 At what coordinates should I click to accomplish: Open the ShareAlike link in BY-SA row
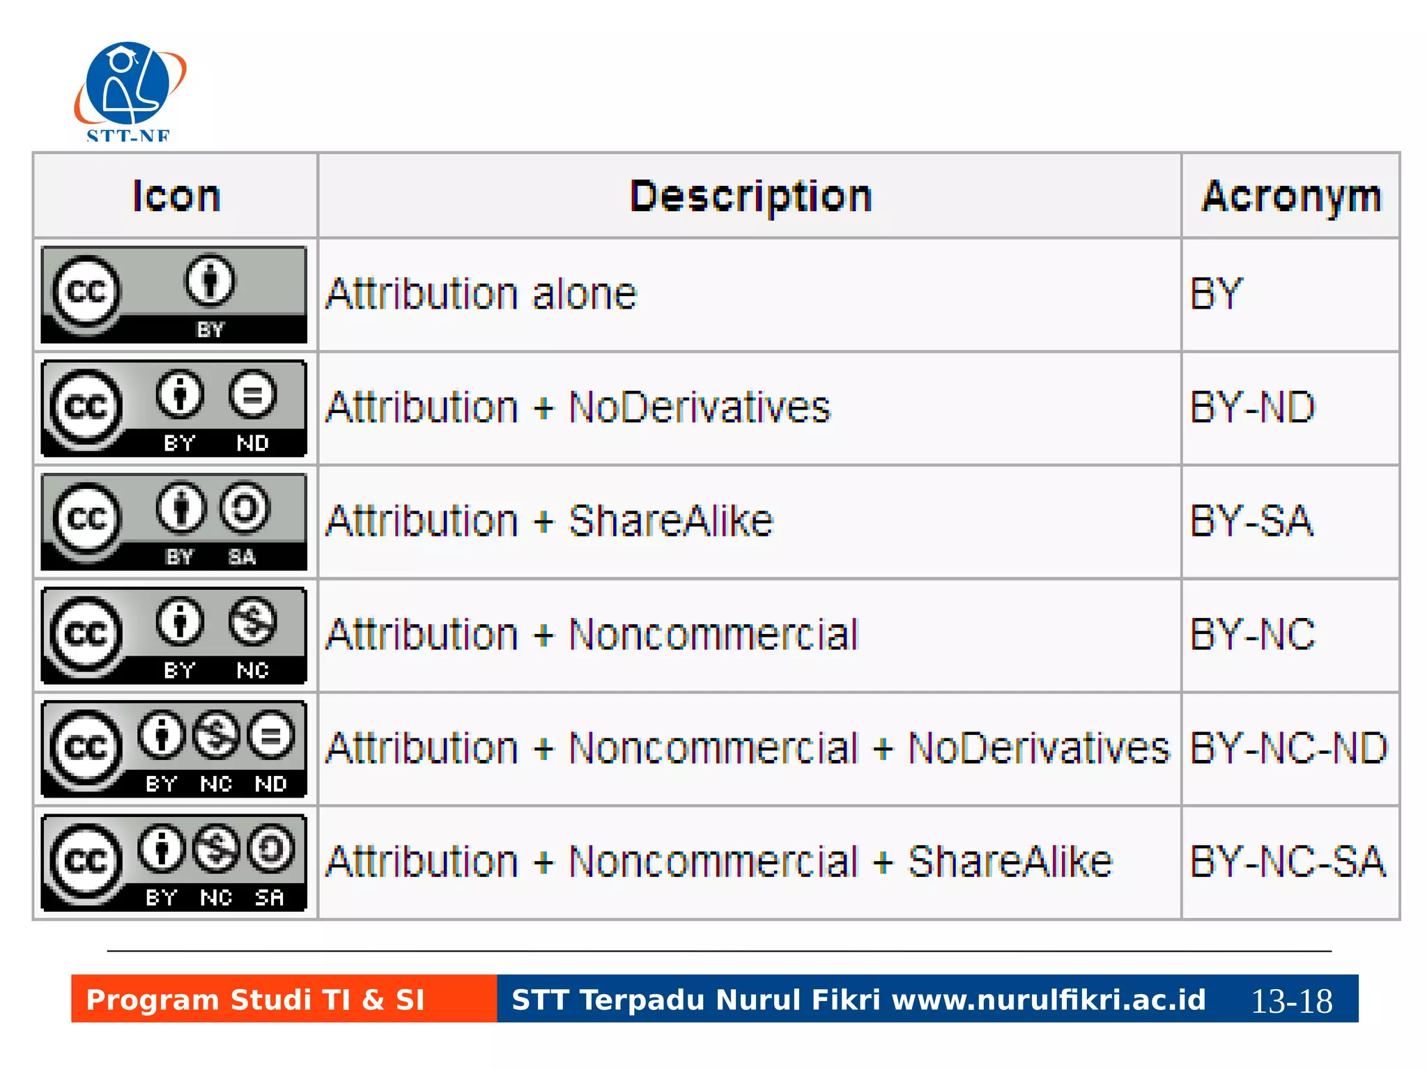[x=671, y=520]
